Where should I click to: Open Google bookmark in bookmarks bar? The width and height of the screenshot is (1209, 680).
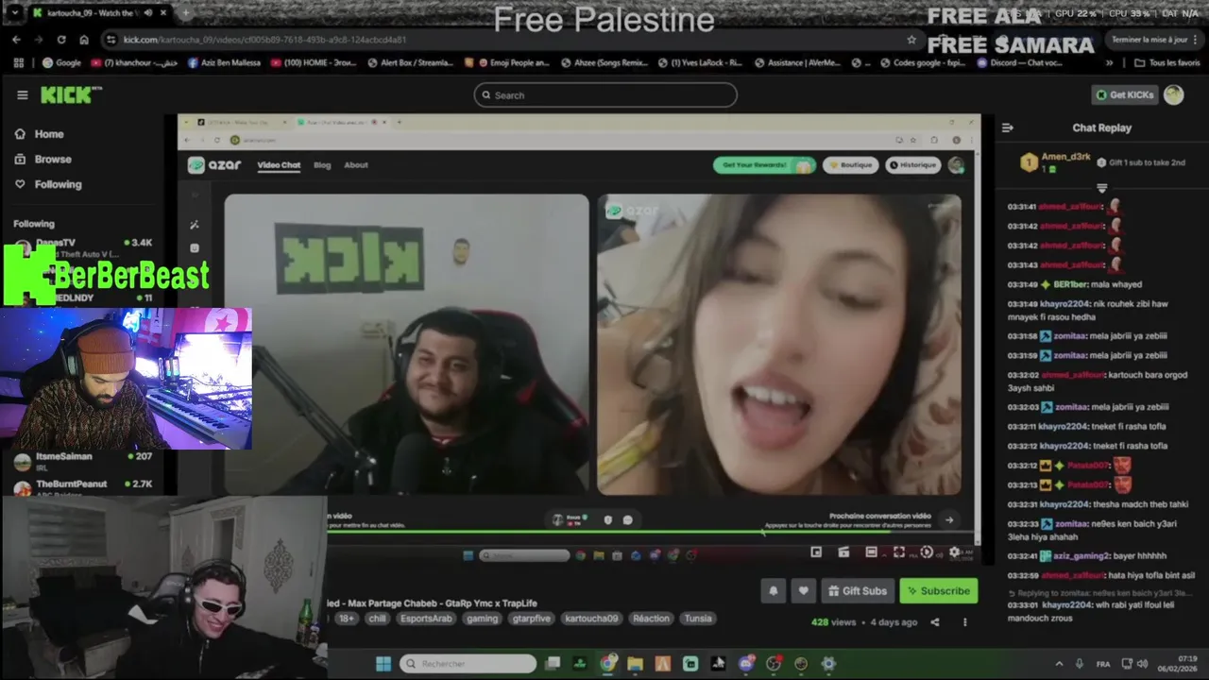pyautogui.click(x=61, y=63)
